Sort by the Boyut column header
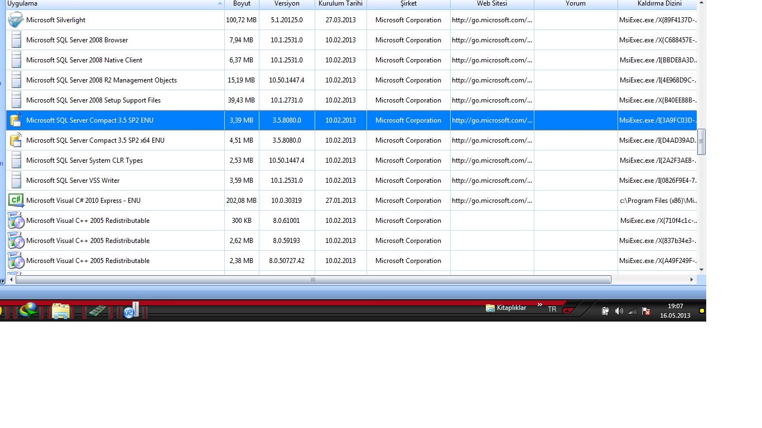Image resolution: width=762 pixels, height=428 pixels. (242, 3)
